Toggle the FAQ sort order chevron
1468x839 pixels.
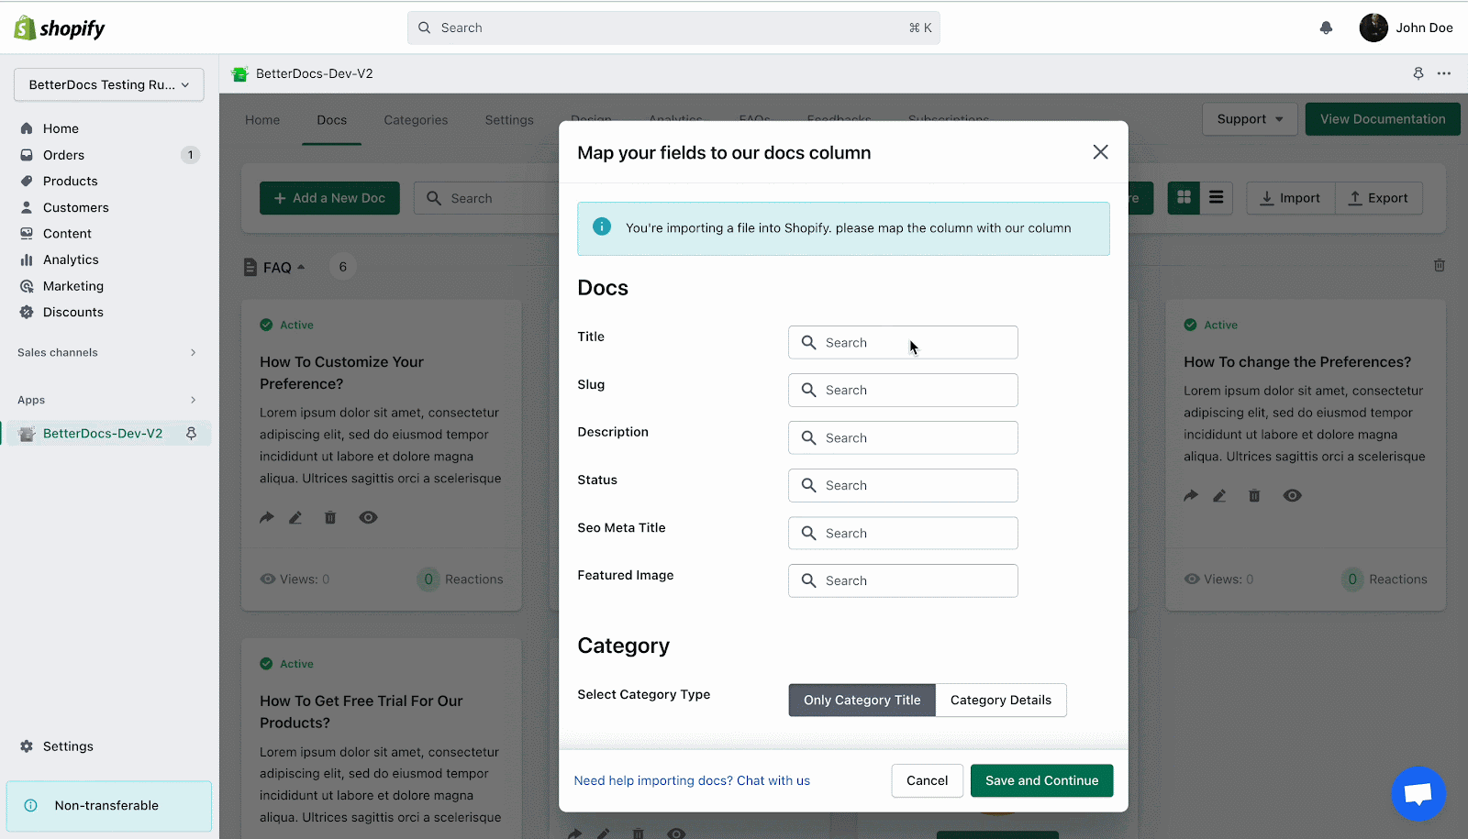pyautogui.click(x=302, y=267)
